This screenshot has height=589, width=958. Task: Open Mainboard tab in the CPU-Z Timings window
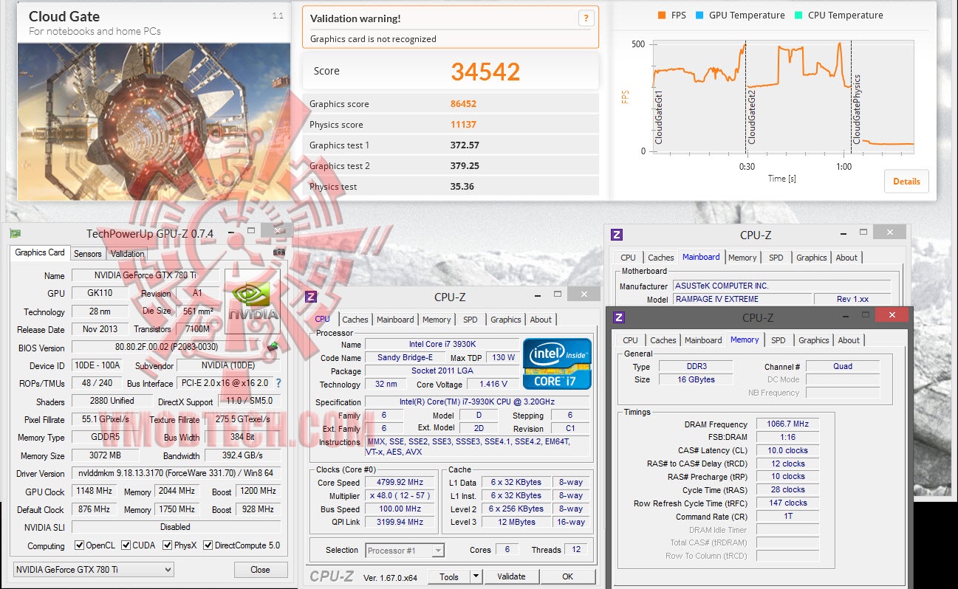[x=703, y=340]
